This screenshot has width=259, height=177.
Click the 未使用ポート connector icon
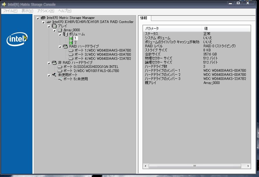click(54, 75)
